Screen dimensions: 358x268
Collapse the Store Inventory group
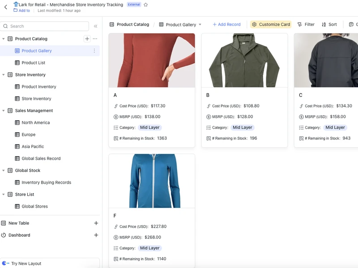pos(4,75)
